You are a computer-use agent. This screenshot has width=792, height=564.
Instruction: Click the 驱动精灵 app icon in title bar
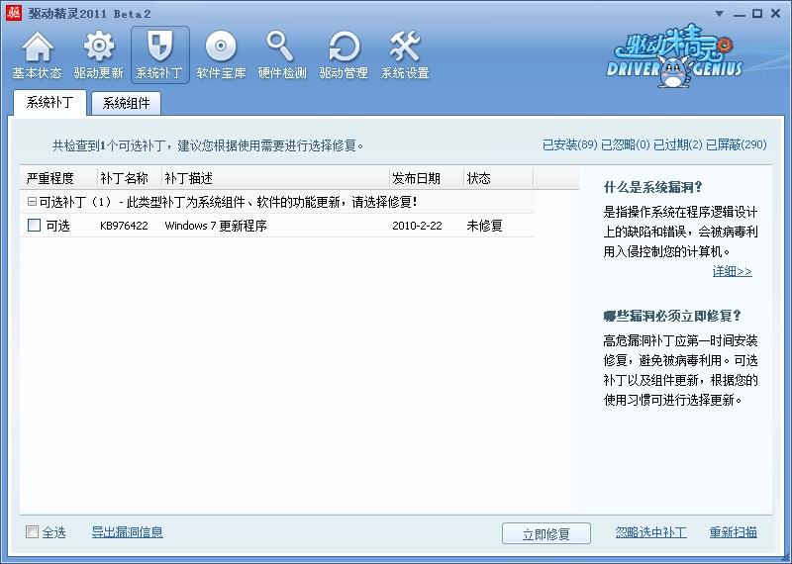tap(14, 13)
